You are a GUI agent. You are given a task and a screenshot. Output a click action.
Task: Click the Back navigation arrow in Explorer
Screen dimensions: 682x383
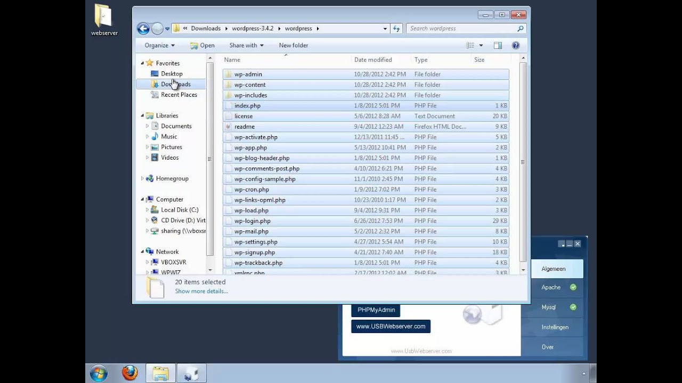(143, 29)
